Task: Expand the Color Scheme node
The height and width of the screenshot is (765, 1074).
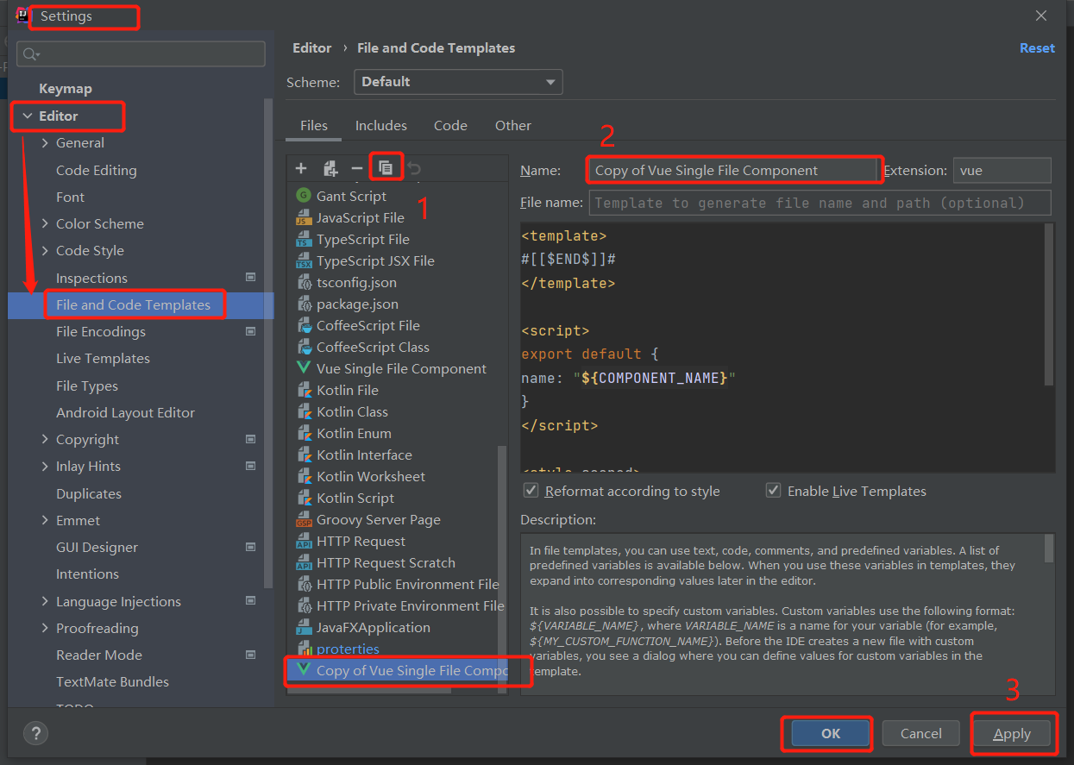Action: pos(45,223)
